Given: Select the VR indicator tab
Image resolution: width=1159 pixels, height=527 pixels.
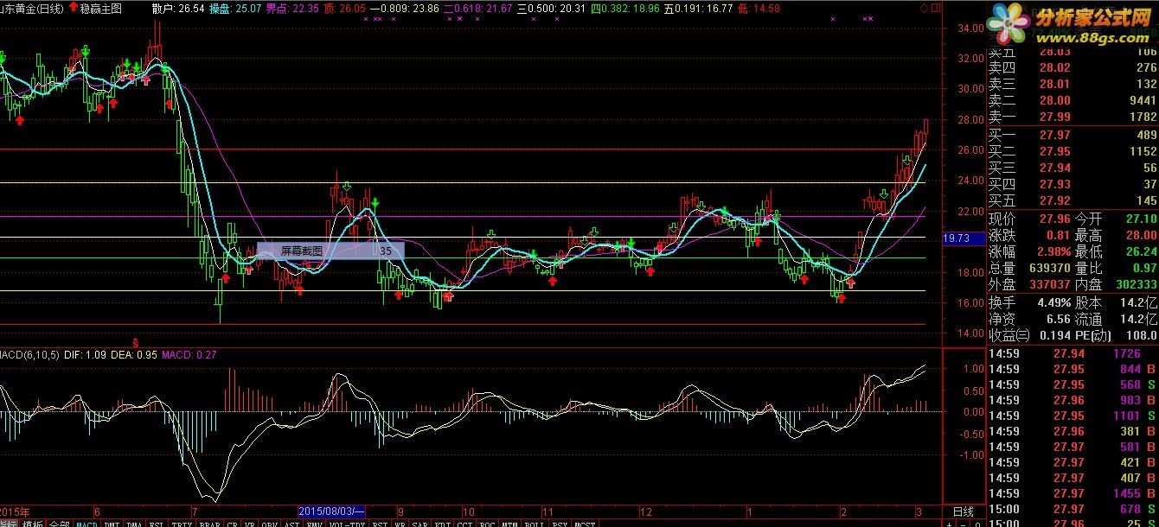Looking at the screenshot, I should tap(249, 524).
